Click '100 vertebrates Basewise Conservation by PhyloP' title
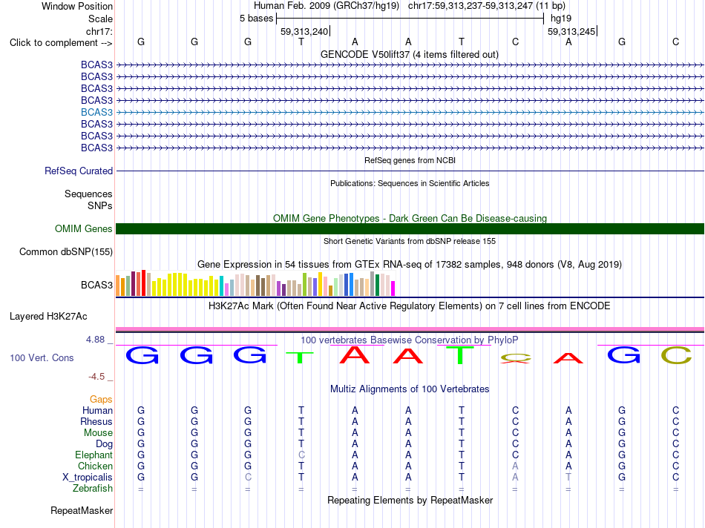This screenshot has width=705, height=528. pos(410,340)
